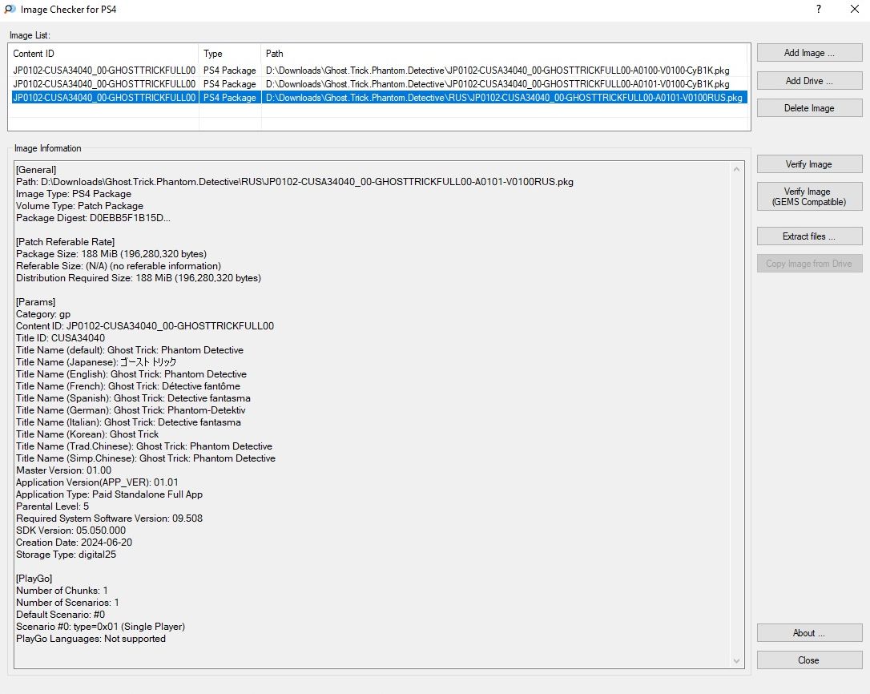
Task: Click the 'PlayGo Languages: Not supported' line
Action: [91, 639]
